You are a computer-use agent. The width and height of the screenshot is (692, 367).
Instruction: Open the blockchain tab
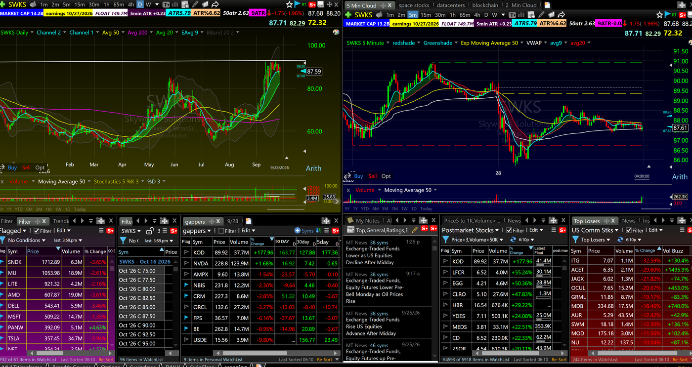pos(485,5)
